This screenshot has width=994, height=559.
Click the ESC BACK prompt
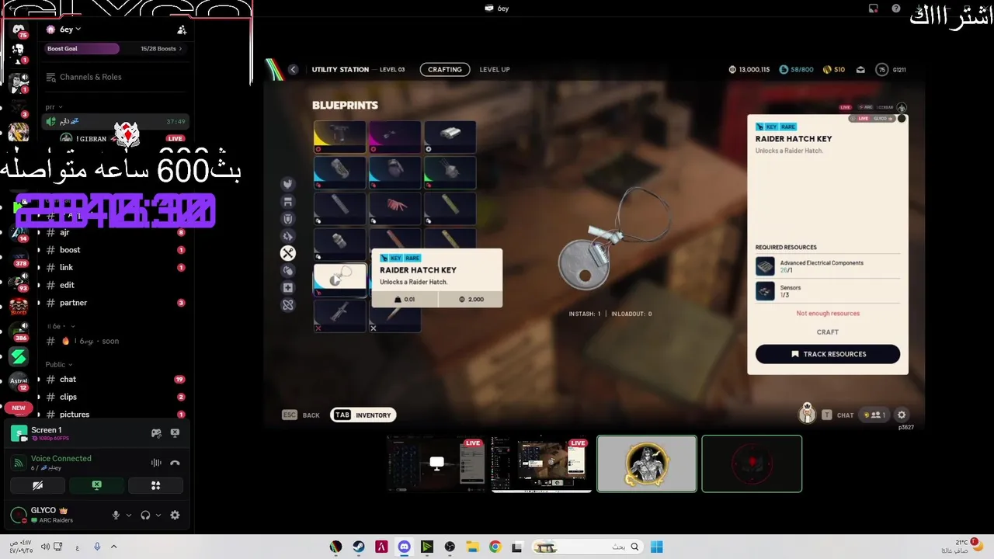[301, 415]
